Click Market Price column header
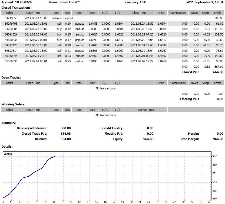Viewport: 225px width, 204px height. (146, 110)
